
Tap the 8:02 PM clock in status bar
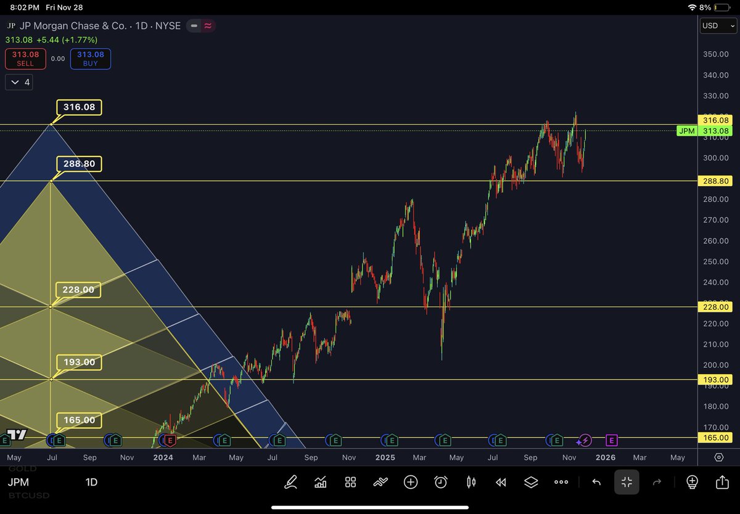point(25,7)
